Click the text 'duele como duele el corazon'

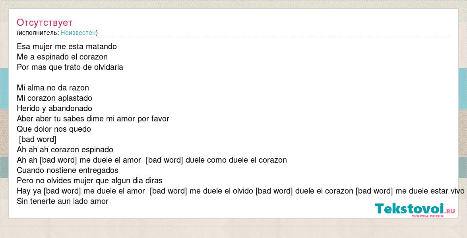[236, 160]
